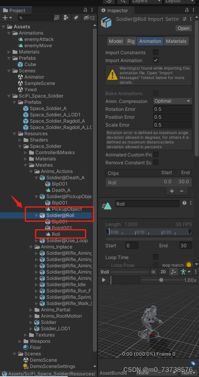Expand the Shaders folder arrow
199x377 pixels.
tap(20, 140)
